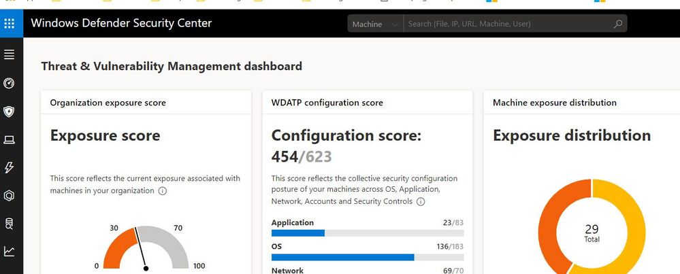Click the '136/183' OS score value
Screen dimensions: 680x274
pos(450,247)
